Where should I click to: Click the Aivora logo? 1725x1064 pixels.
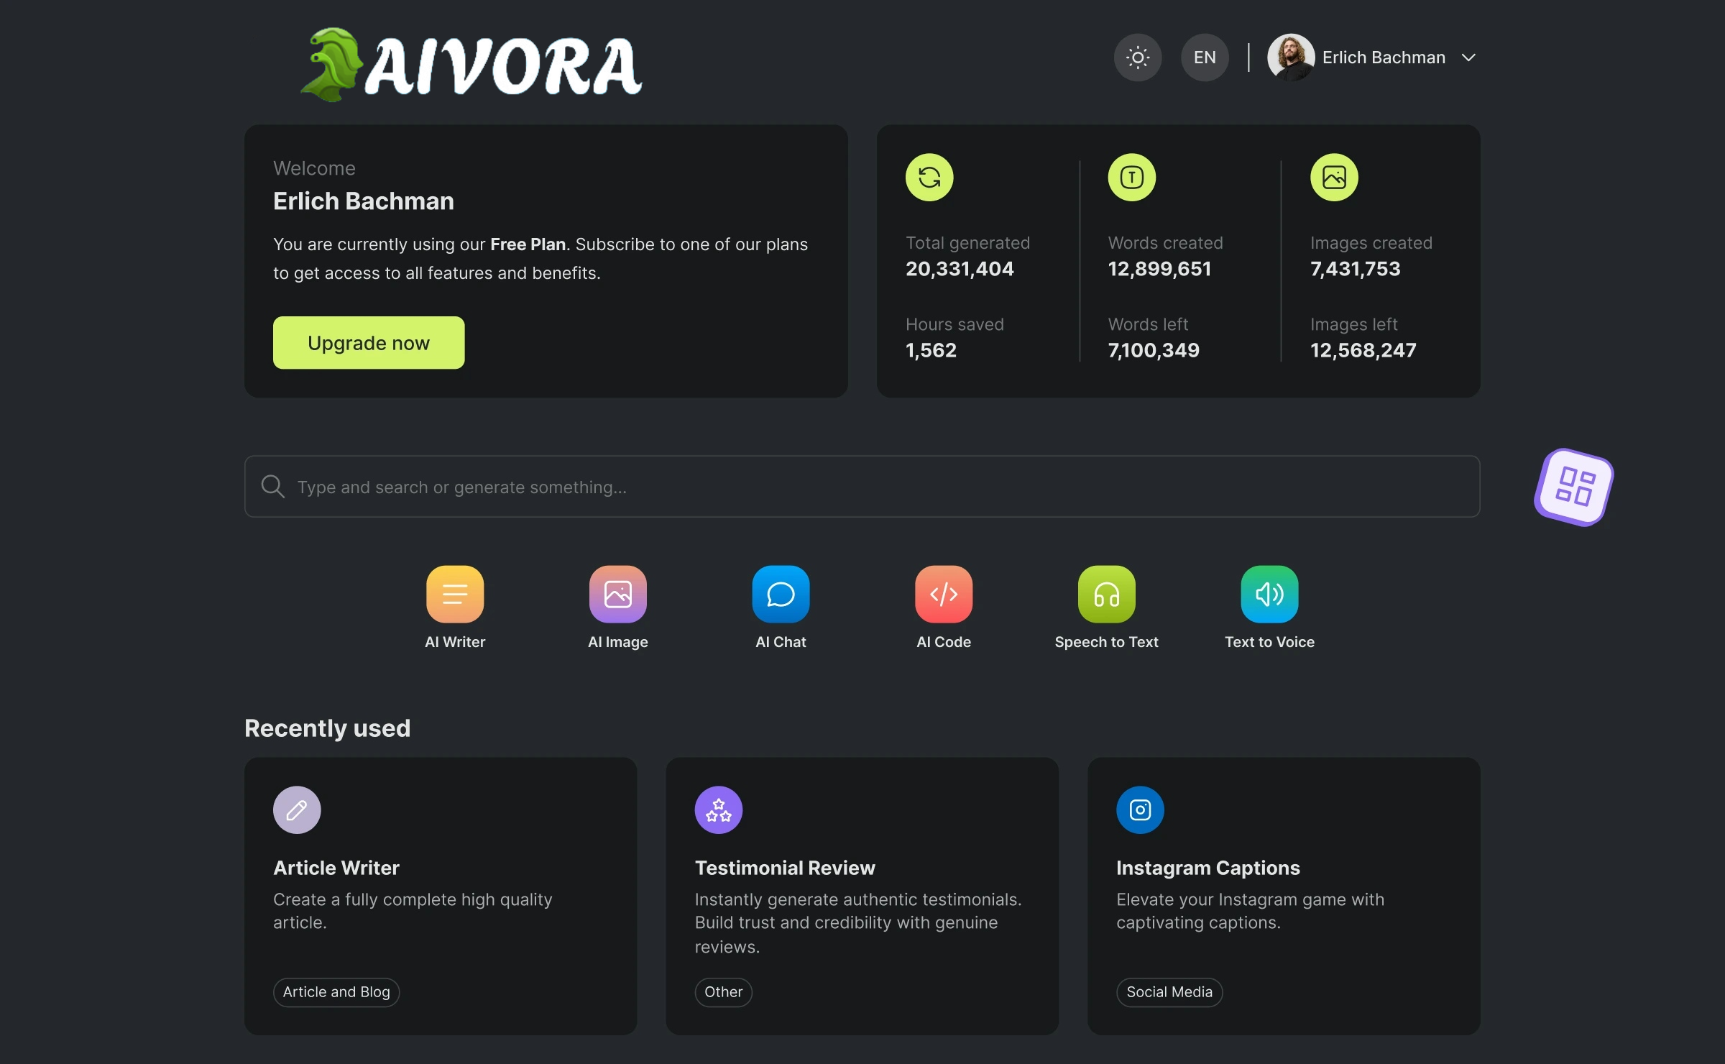[x=471, y=65]
